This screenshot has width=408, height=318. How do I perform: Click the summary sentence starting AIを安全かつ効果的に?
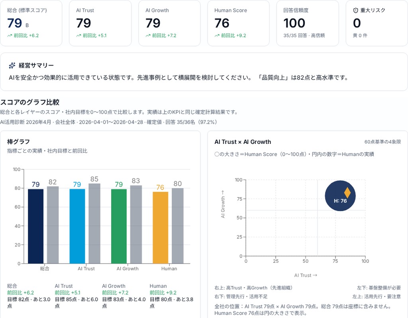point(178,78)
